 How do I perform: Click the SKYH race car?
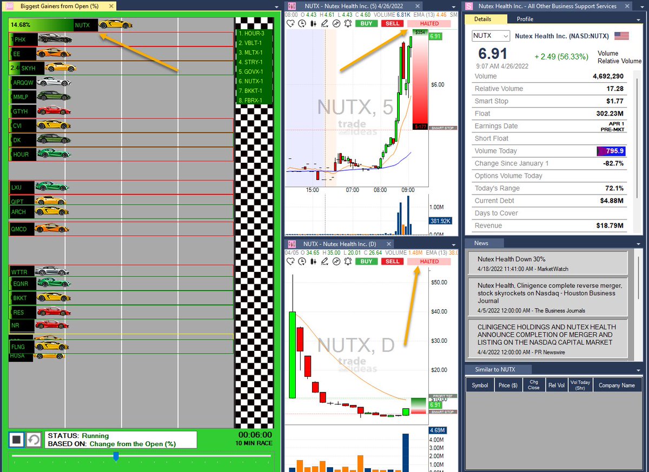(x=61, y=68)
